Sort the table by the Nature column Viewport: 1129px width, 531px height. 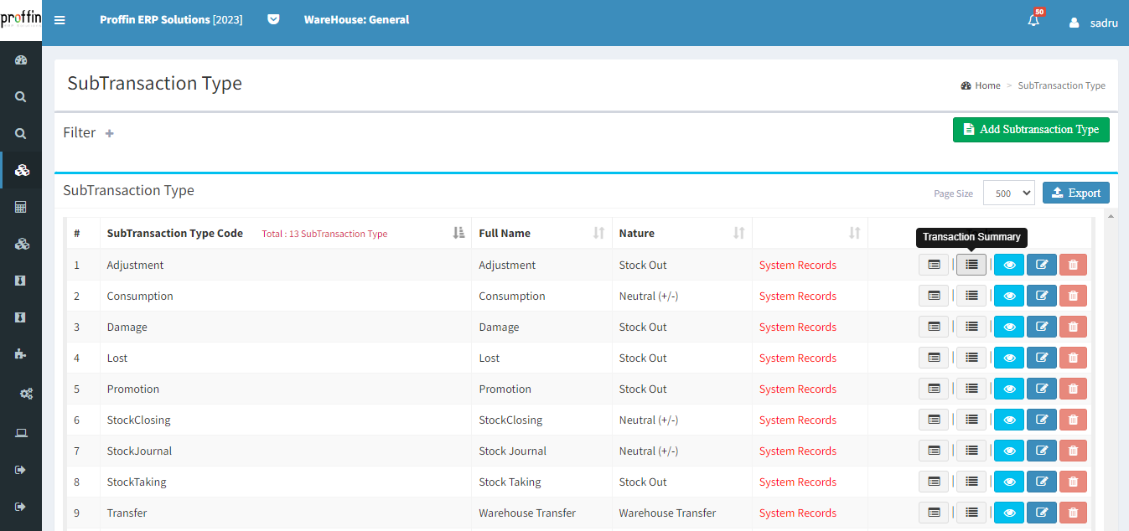[738, 233]
